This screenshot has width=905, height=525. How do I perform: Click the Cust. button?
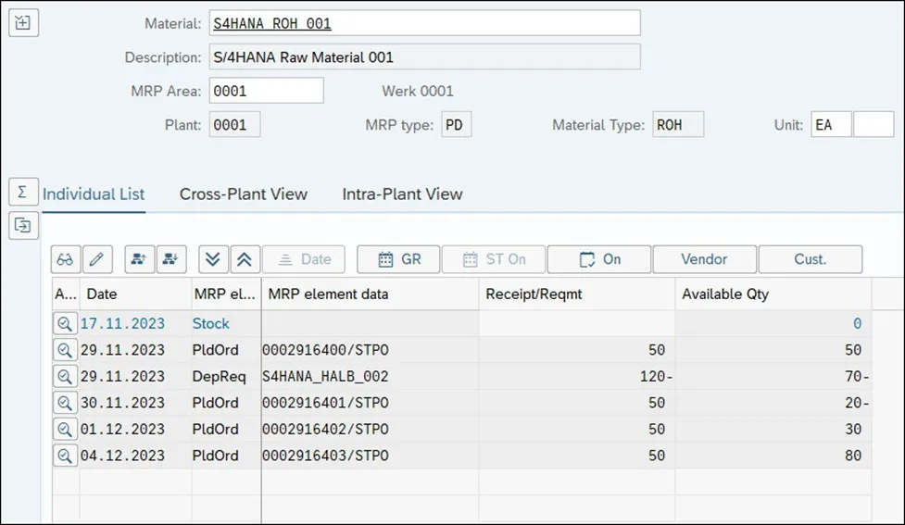tap(810, 259)
